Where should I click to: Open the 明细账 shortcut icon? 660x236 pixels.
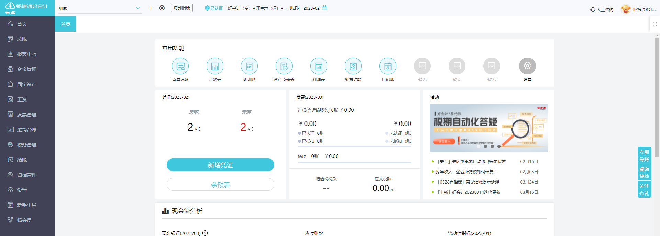click(250, 66)
